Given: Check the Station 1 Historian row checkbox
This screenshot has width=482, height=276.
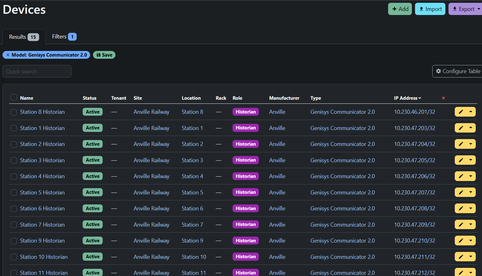Looking at the screenshot, I should (x=14, y=128).
